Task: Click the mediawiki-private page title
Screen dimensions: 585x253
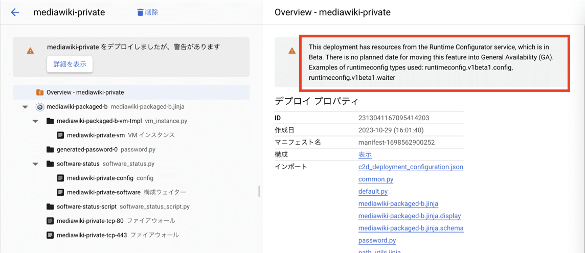Action: 69,12
